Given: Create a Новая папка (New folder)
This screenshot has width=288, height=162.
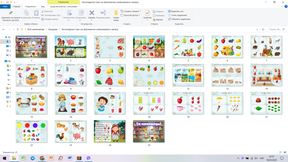Looking at the screenshot, I should 116,16.
